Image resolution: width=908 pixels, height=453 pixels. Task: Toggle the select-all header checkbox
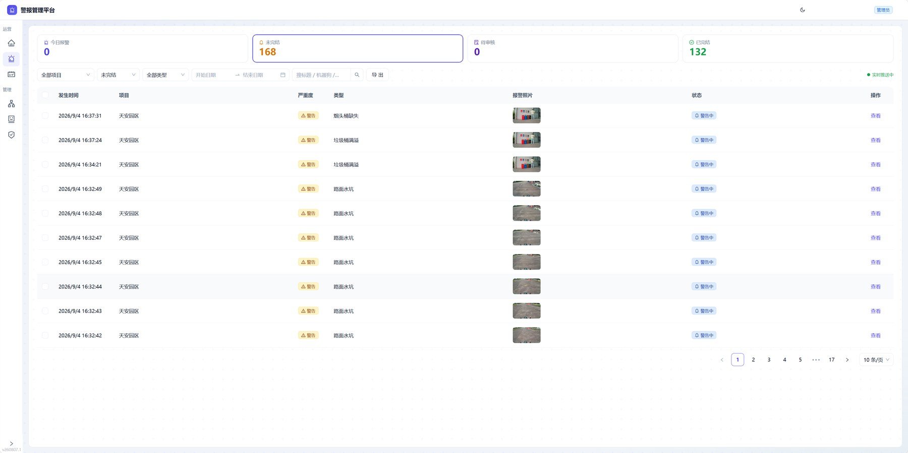click(x=45, y=95)
